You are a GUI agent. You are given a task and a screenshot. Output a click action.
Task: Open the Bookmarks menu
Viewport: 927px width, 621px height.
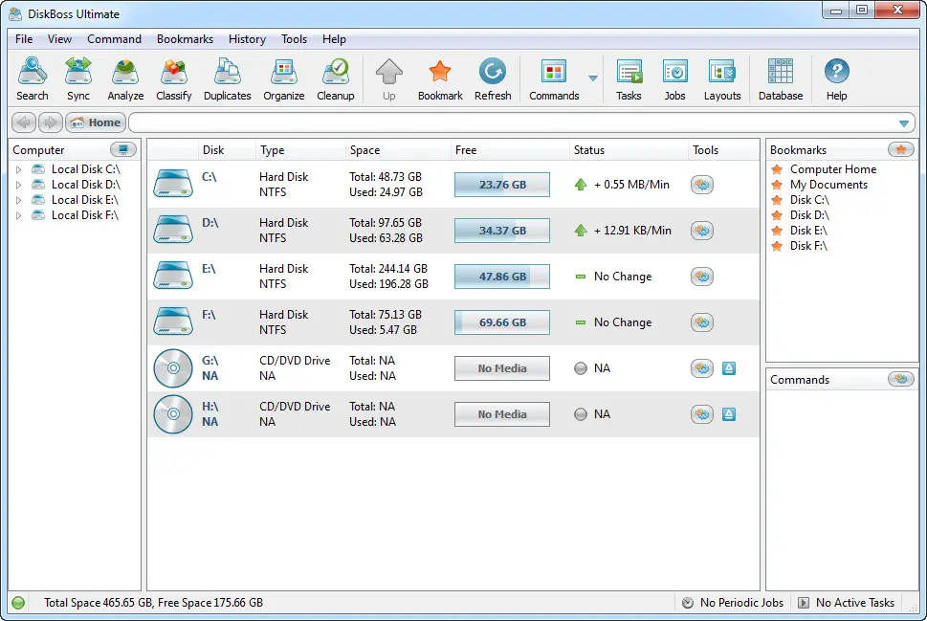[x=185, y=39]
